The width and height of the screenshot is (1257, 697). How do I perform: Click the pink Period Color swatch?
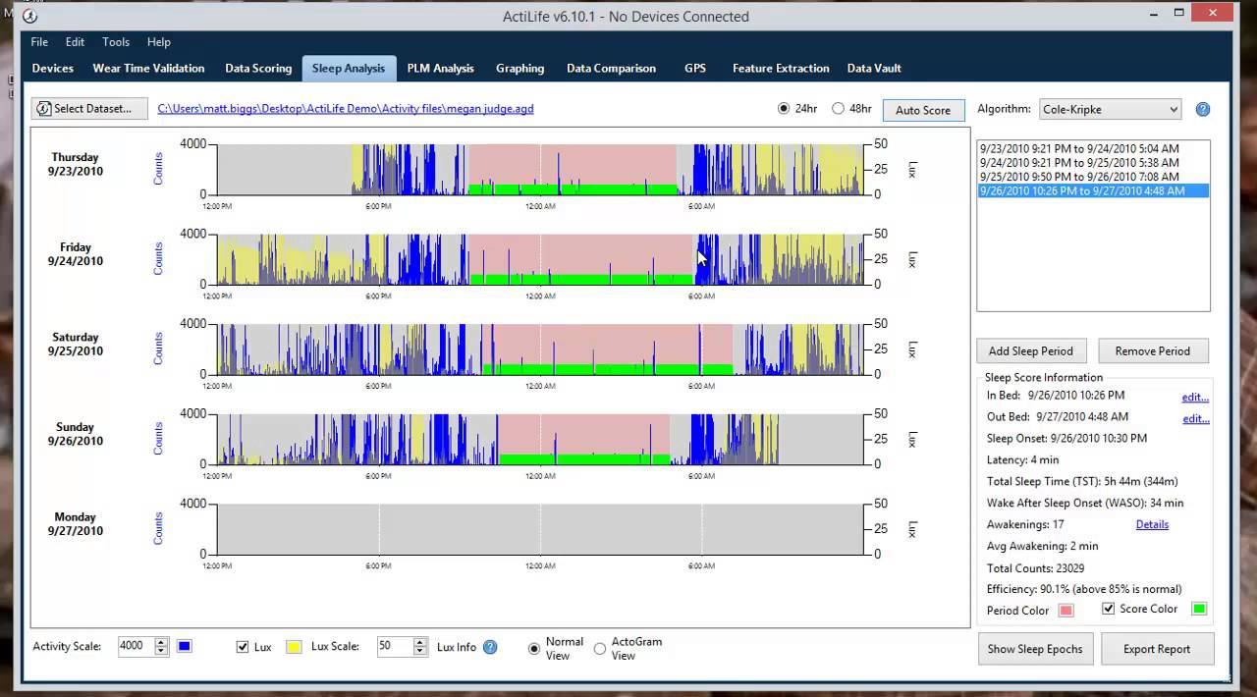pyautogui.click(x=1066, y=610)
